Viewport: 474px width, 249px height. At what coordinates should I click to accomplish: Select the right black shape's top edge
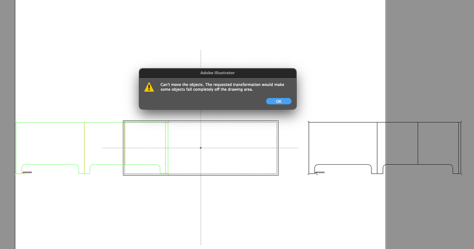pos(384,123)
